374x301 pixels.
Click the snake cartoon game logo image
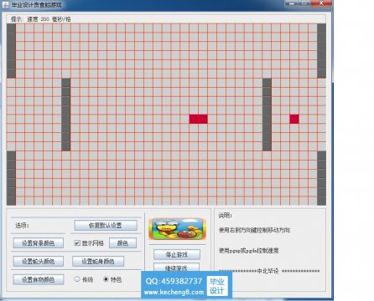coord(178,229)
